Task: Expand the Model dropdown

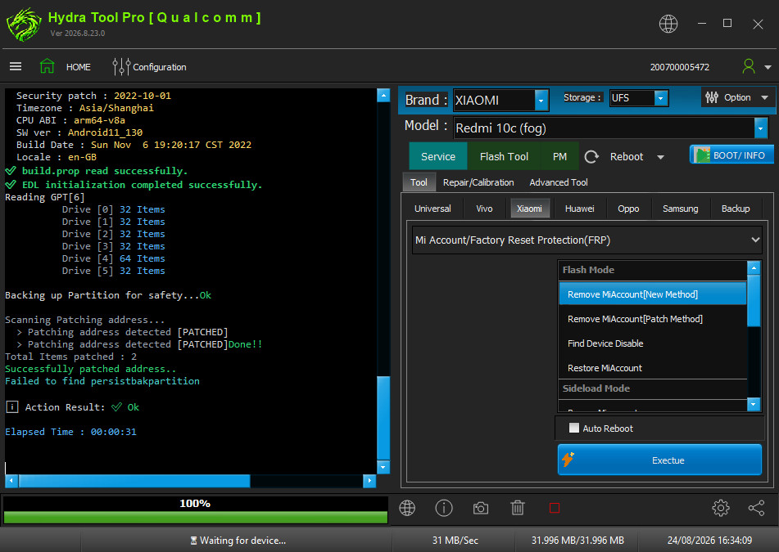Action: tap(760, 128)
